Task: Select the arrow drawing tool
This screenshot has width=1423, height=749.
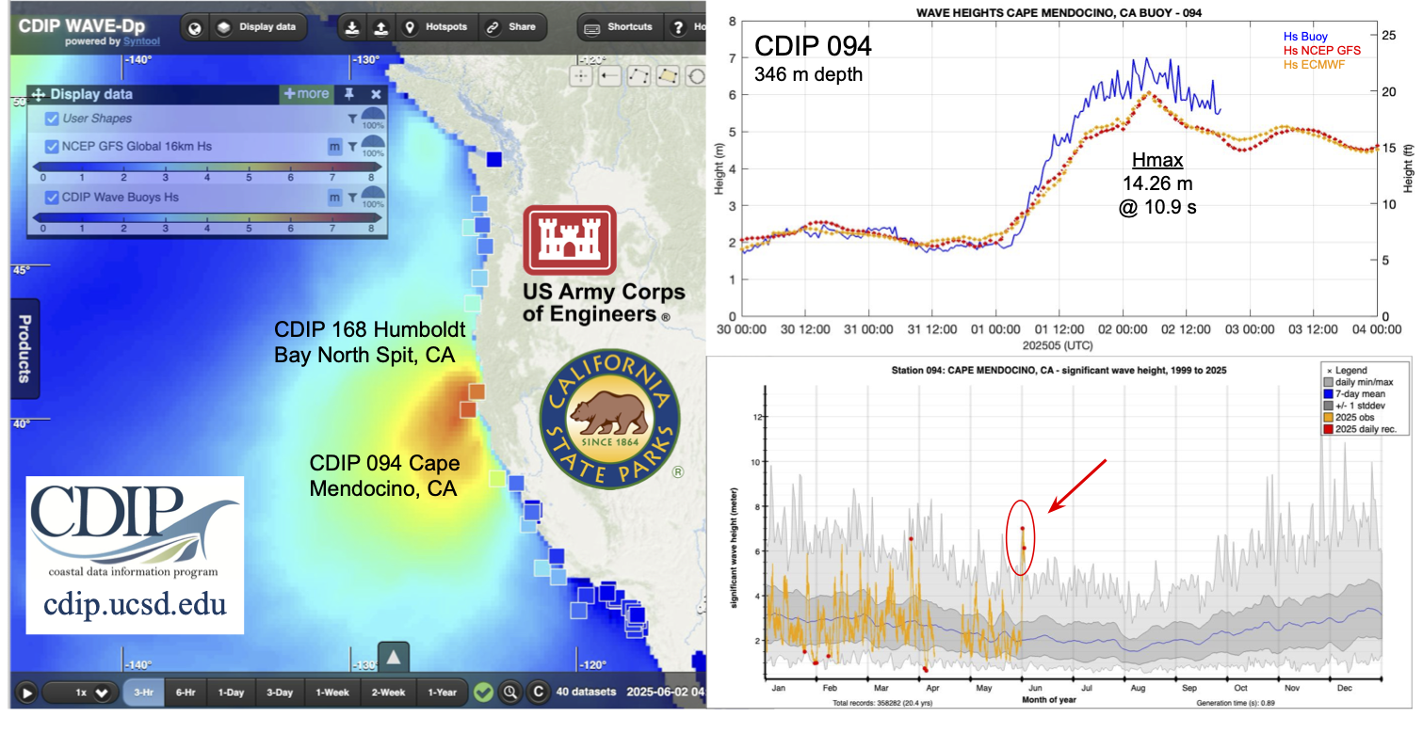Action: (610, 75)
